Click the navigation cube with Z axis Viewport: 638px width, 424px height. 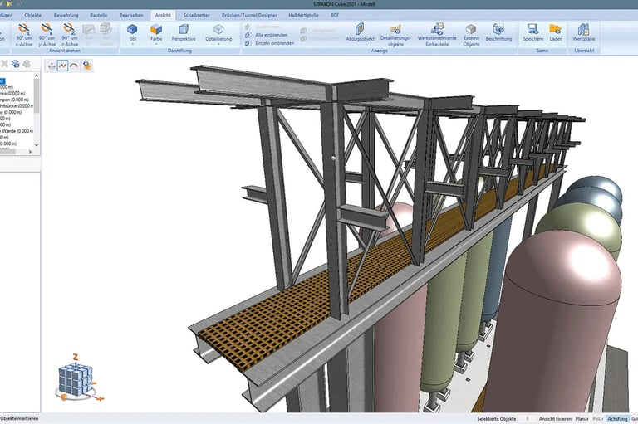76,379
